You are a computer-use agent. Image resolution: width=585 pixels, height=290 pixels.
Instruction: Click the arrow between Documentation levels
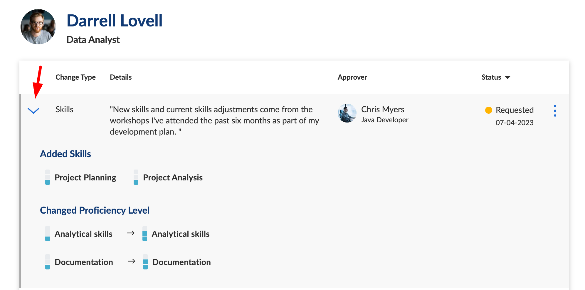coord(132,261)
